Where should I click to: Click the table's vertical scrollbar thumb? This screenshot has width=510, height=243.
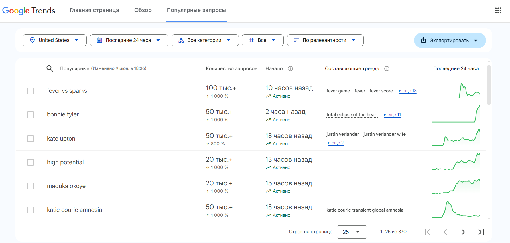(489, 85)
